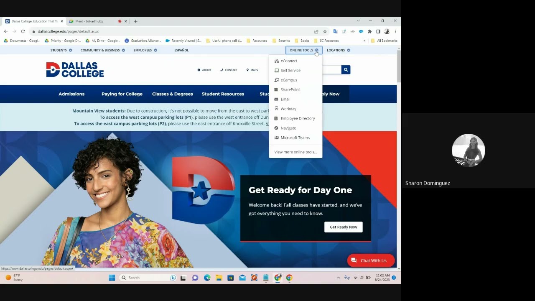Open Graduation Alliance bookmark
Viewport: 535px width, 301px height.
click(x=143, y=41)
